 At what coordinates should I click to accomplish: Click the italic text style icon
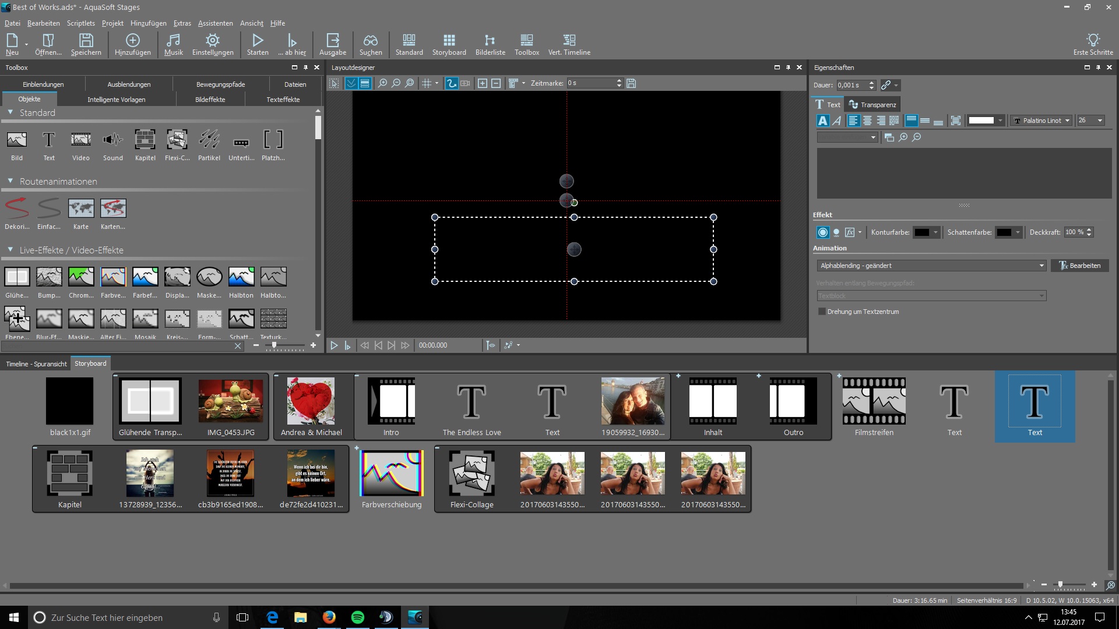coord(837,121)
